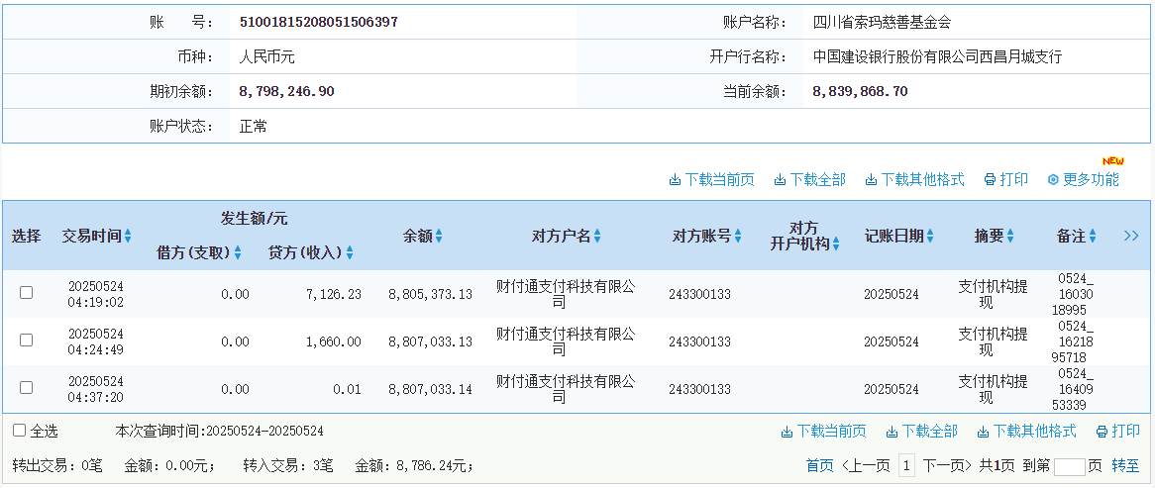This screenshot has height=488, width=1155.
Task: Sort by 备注 arrows
Action: [x=1094, y=237]
